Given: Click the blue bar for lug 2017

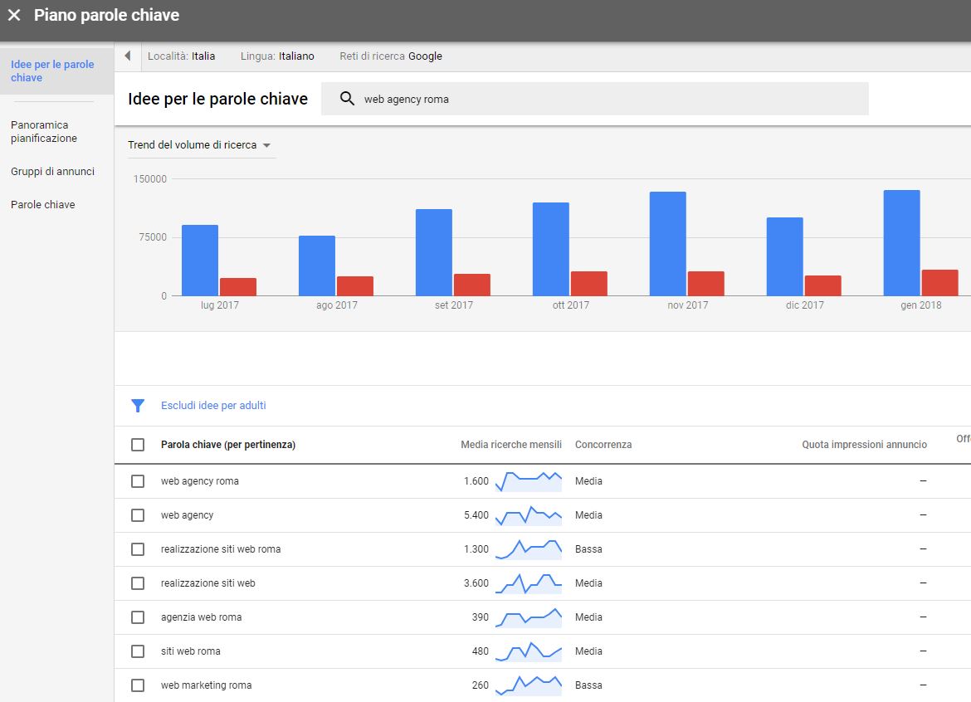Looking at the screenshot, I should [x=200, y=260].
